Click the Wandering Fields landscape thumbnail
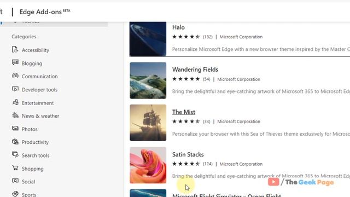 (148, 80)
